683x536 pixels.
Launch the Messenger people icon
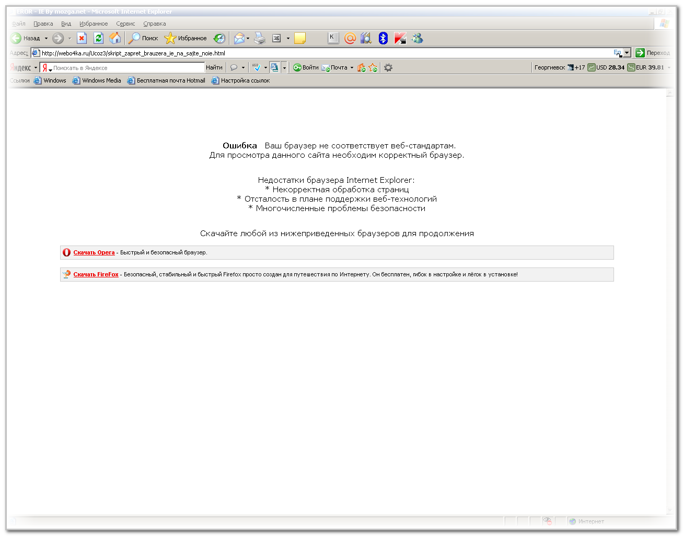pyautogui.click(x=417, y=38)
